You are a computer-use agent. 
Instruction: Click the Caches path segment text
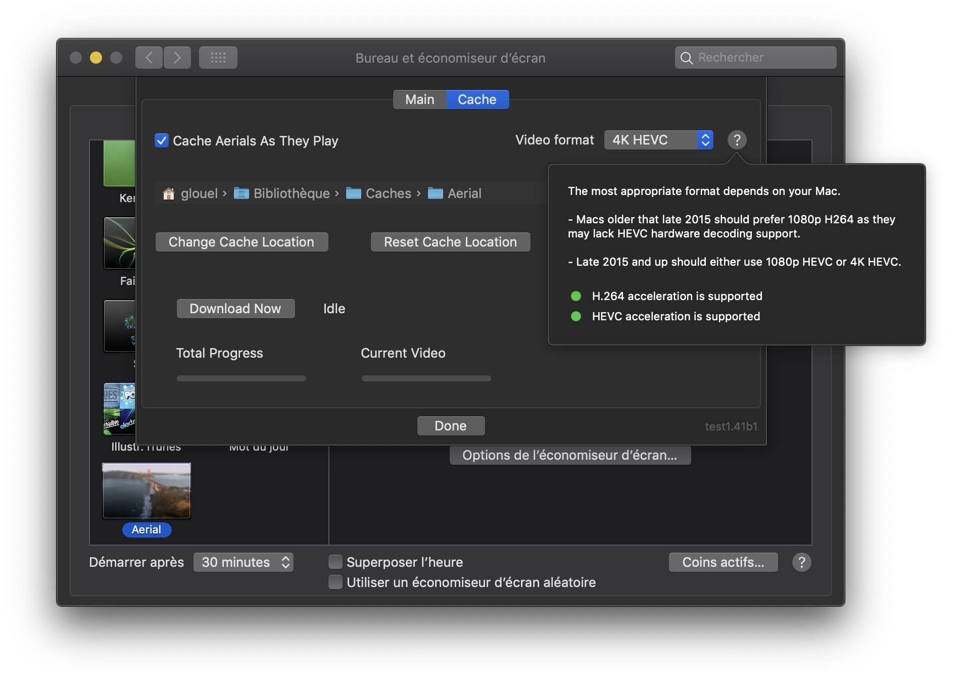pos(389,193)
